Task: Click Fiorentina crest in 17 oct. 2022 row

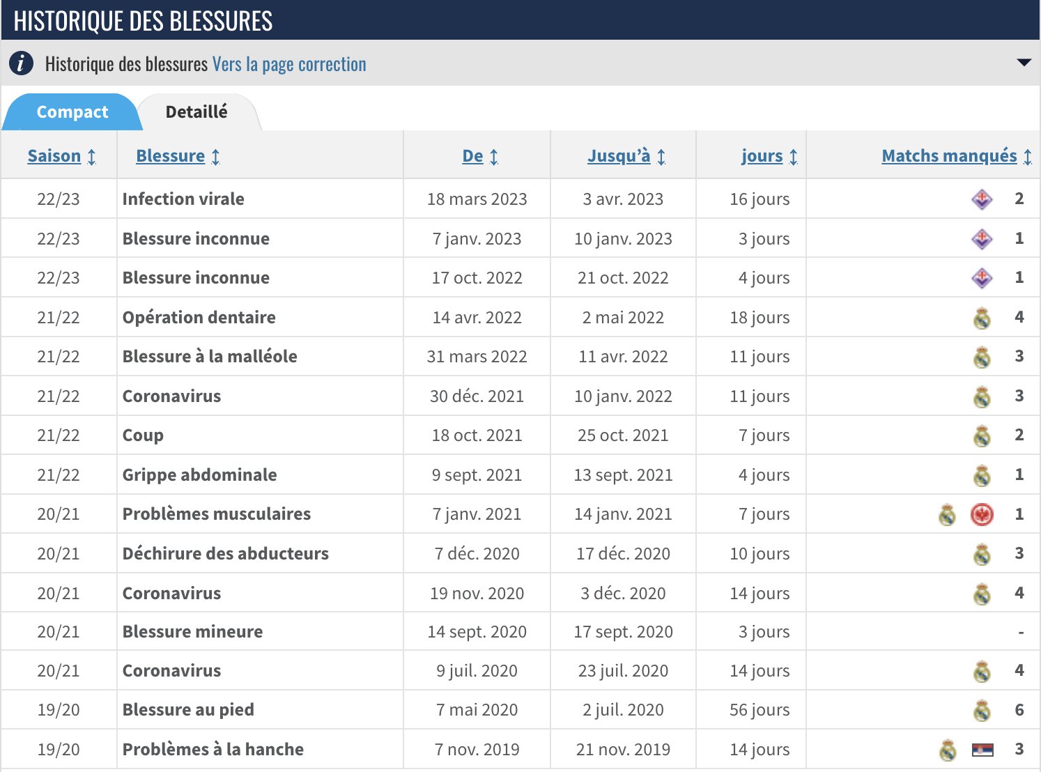Action: point(982,278)
